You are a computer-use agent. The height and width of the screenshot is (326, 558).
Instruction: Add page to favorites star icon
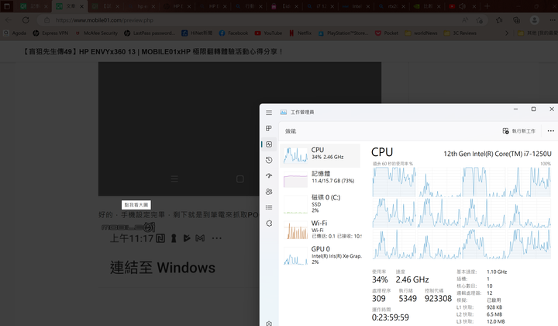(480, 20)
